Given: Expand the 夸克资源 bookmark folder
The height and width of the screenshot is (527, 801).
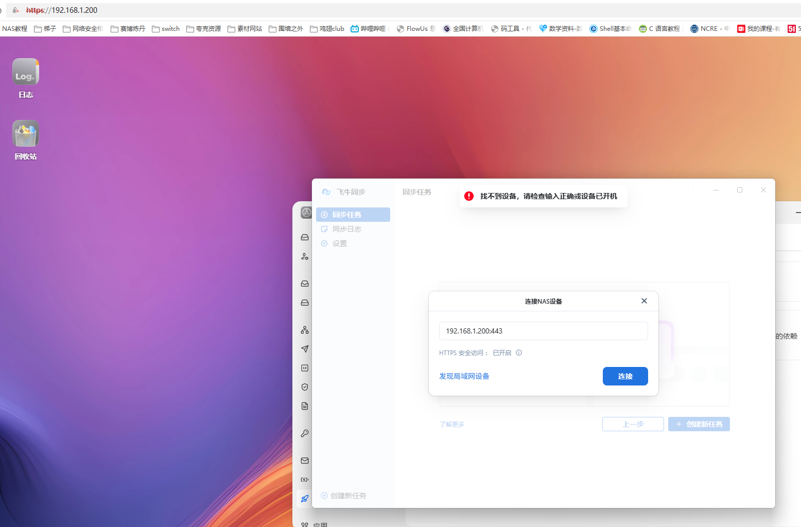Looking at the screenshot, I should [x=204, y=29].
